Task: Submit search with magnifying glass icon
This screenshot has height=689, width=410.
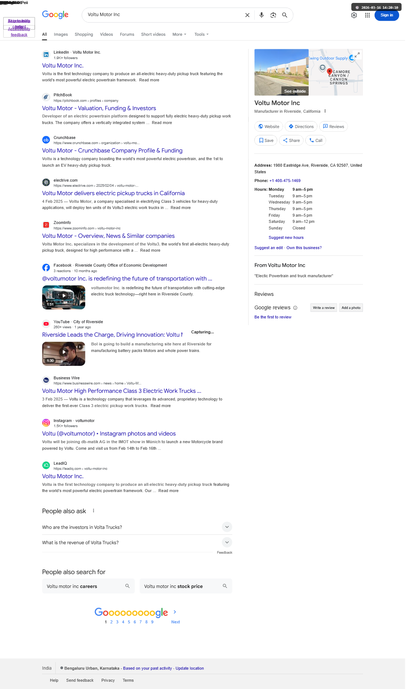Action: point(285,15)
